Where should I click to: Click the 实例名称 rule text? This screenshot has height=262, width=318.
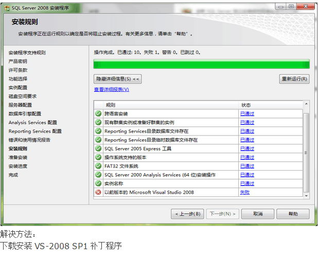click(x=114, y=183)
